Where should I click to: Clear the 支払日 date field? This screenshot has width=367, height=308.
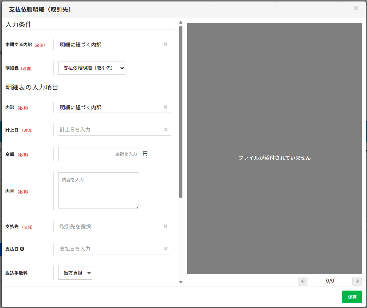pyautogui.click(x=165, y=248)
